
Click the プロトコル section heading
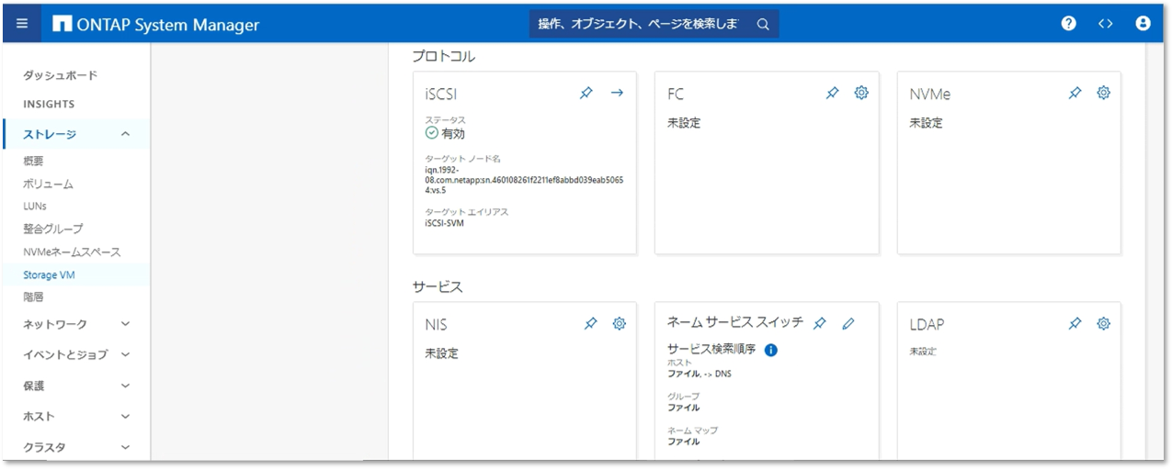tap(444, 56)
